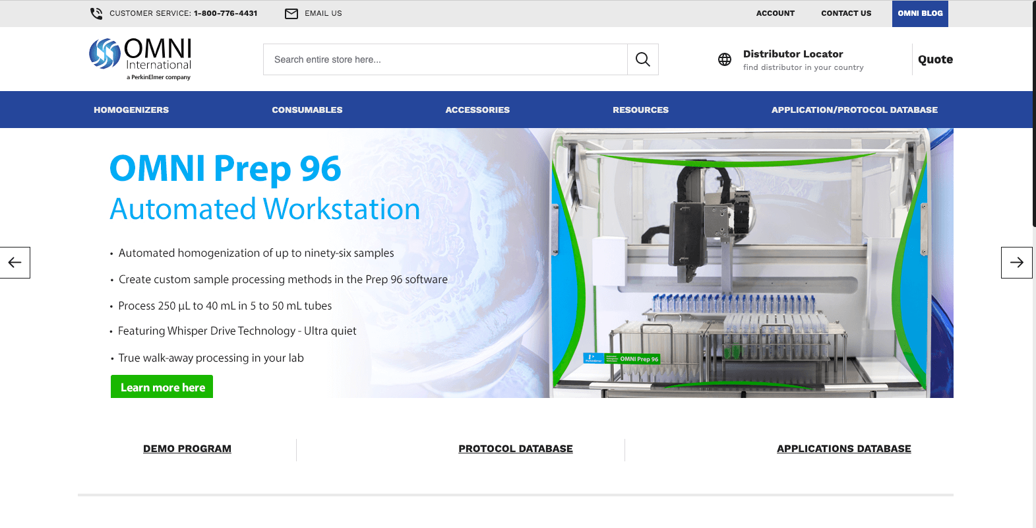
Task: Click 'True walk-away processing in your lab'
Action: (211, 358)
